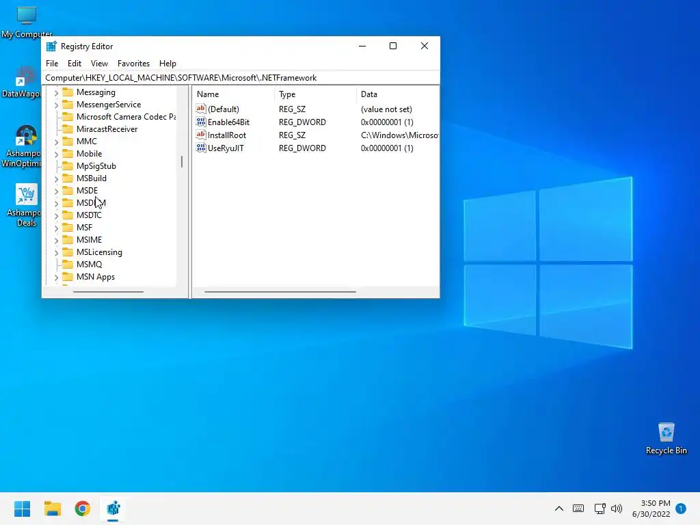Open the Edit menu
The height and width of the screenshot is (525, 700).
pyautogui.click(x=74, y=64)
